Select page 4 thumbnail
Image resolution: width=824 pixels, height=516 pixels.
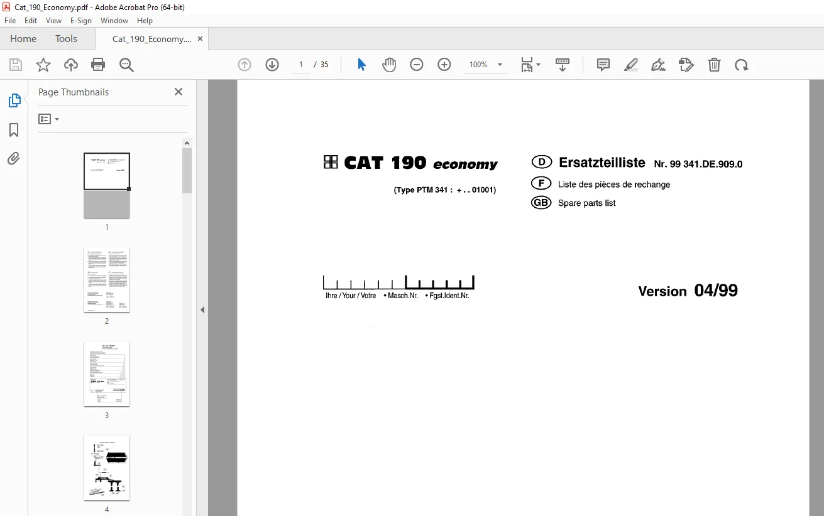click(x=107, y=468)
